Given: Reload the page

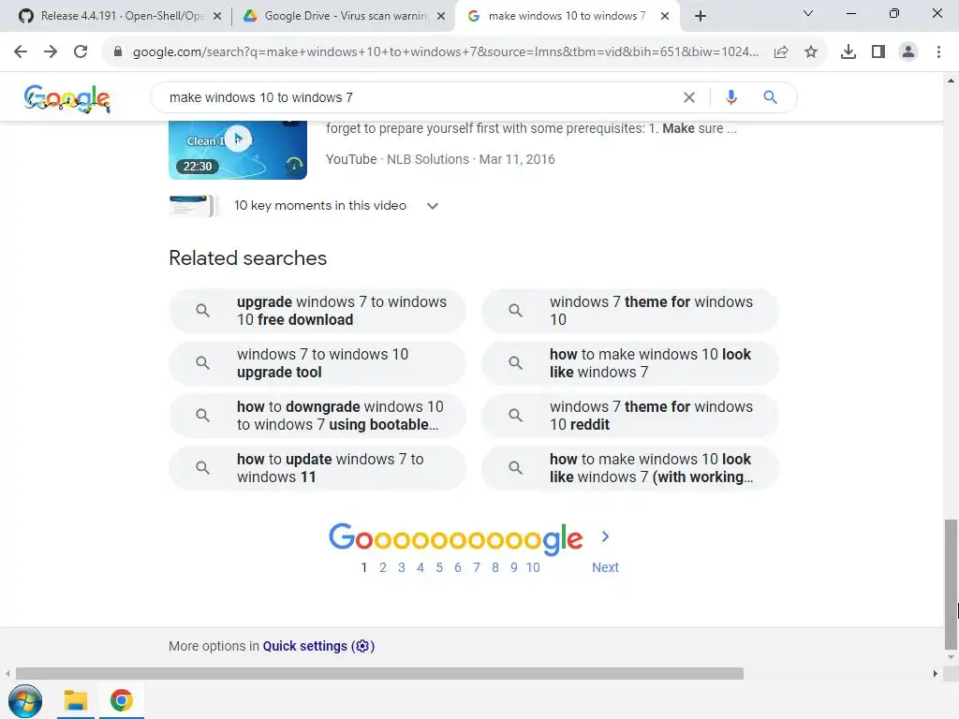Looking at the screenshot, I should point(81,52).
